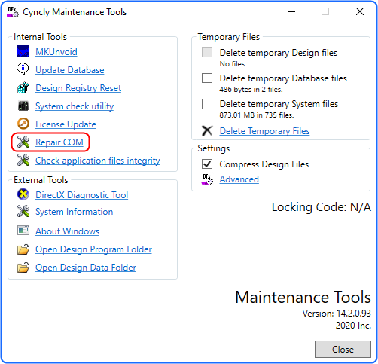Viewport: 378px width, 364px height.
Task: Start License Update link
Action: click(x=66, y=124)
